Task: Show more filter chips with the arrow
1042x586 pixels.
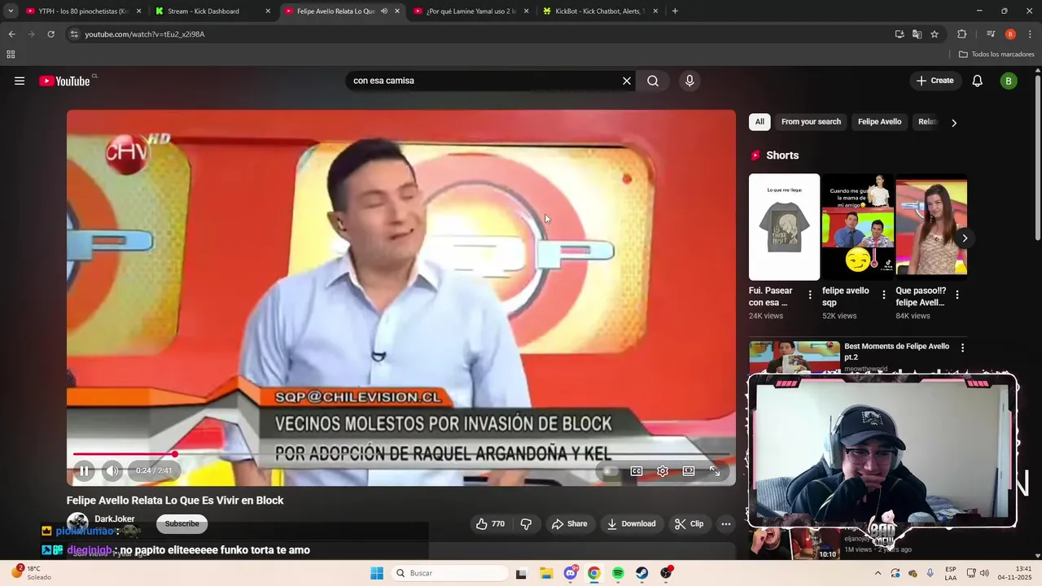Action: point(954,123)
